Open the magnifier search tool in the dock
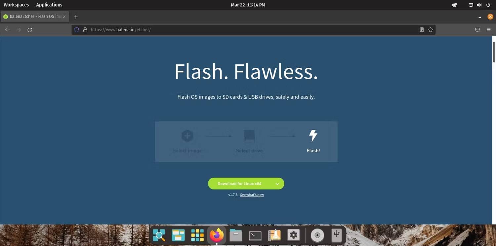This screenshot has width=496, height=246. tap(159, 235)
